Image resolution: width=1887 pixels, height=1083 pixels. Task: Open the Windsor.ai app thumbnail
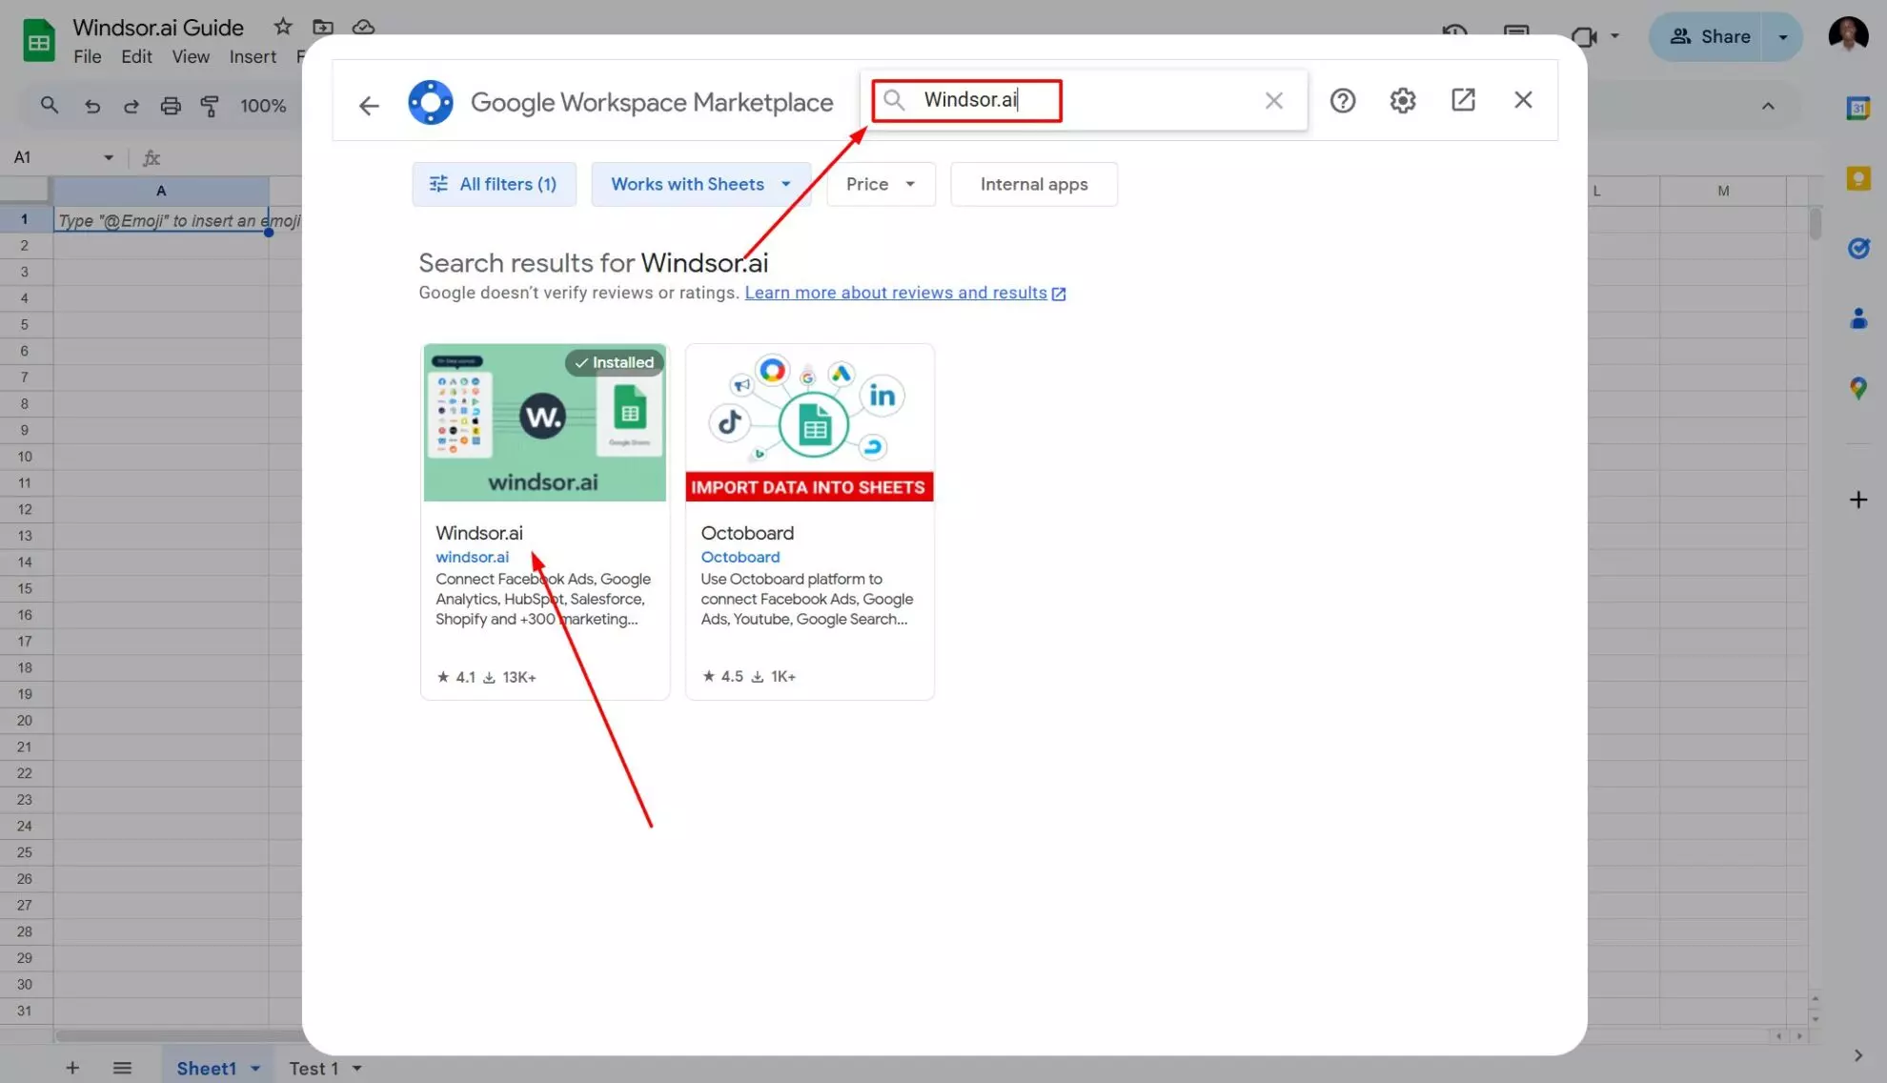544,422
